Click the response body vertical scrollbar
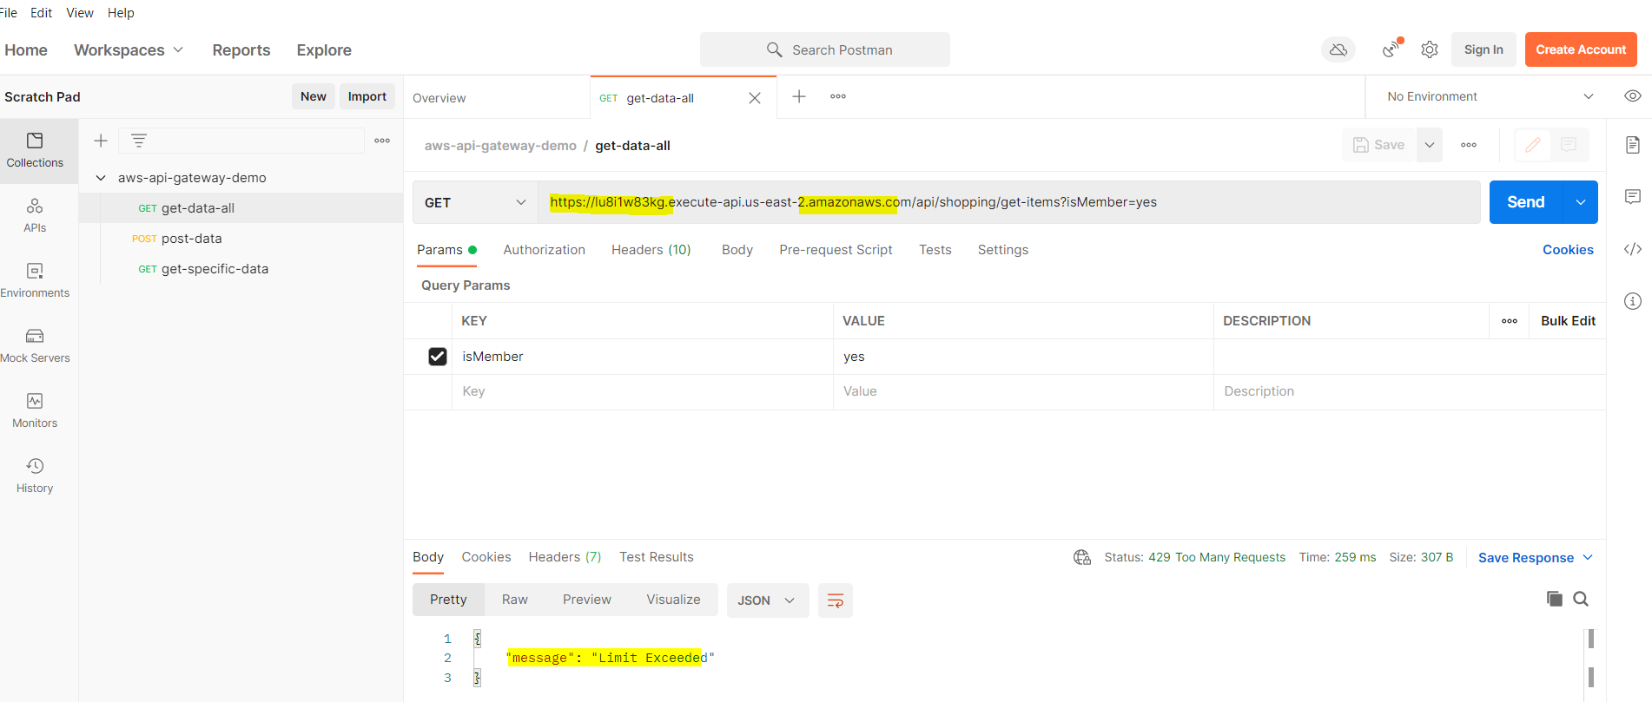The image size is (1652, 702). 1591,658
